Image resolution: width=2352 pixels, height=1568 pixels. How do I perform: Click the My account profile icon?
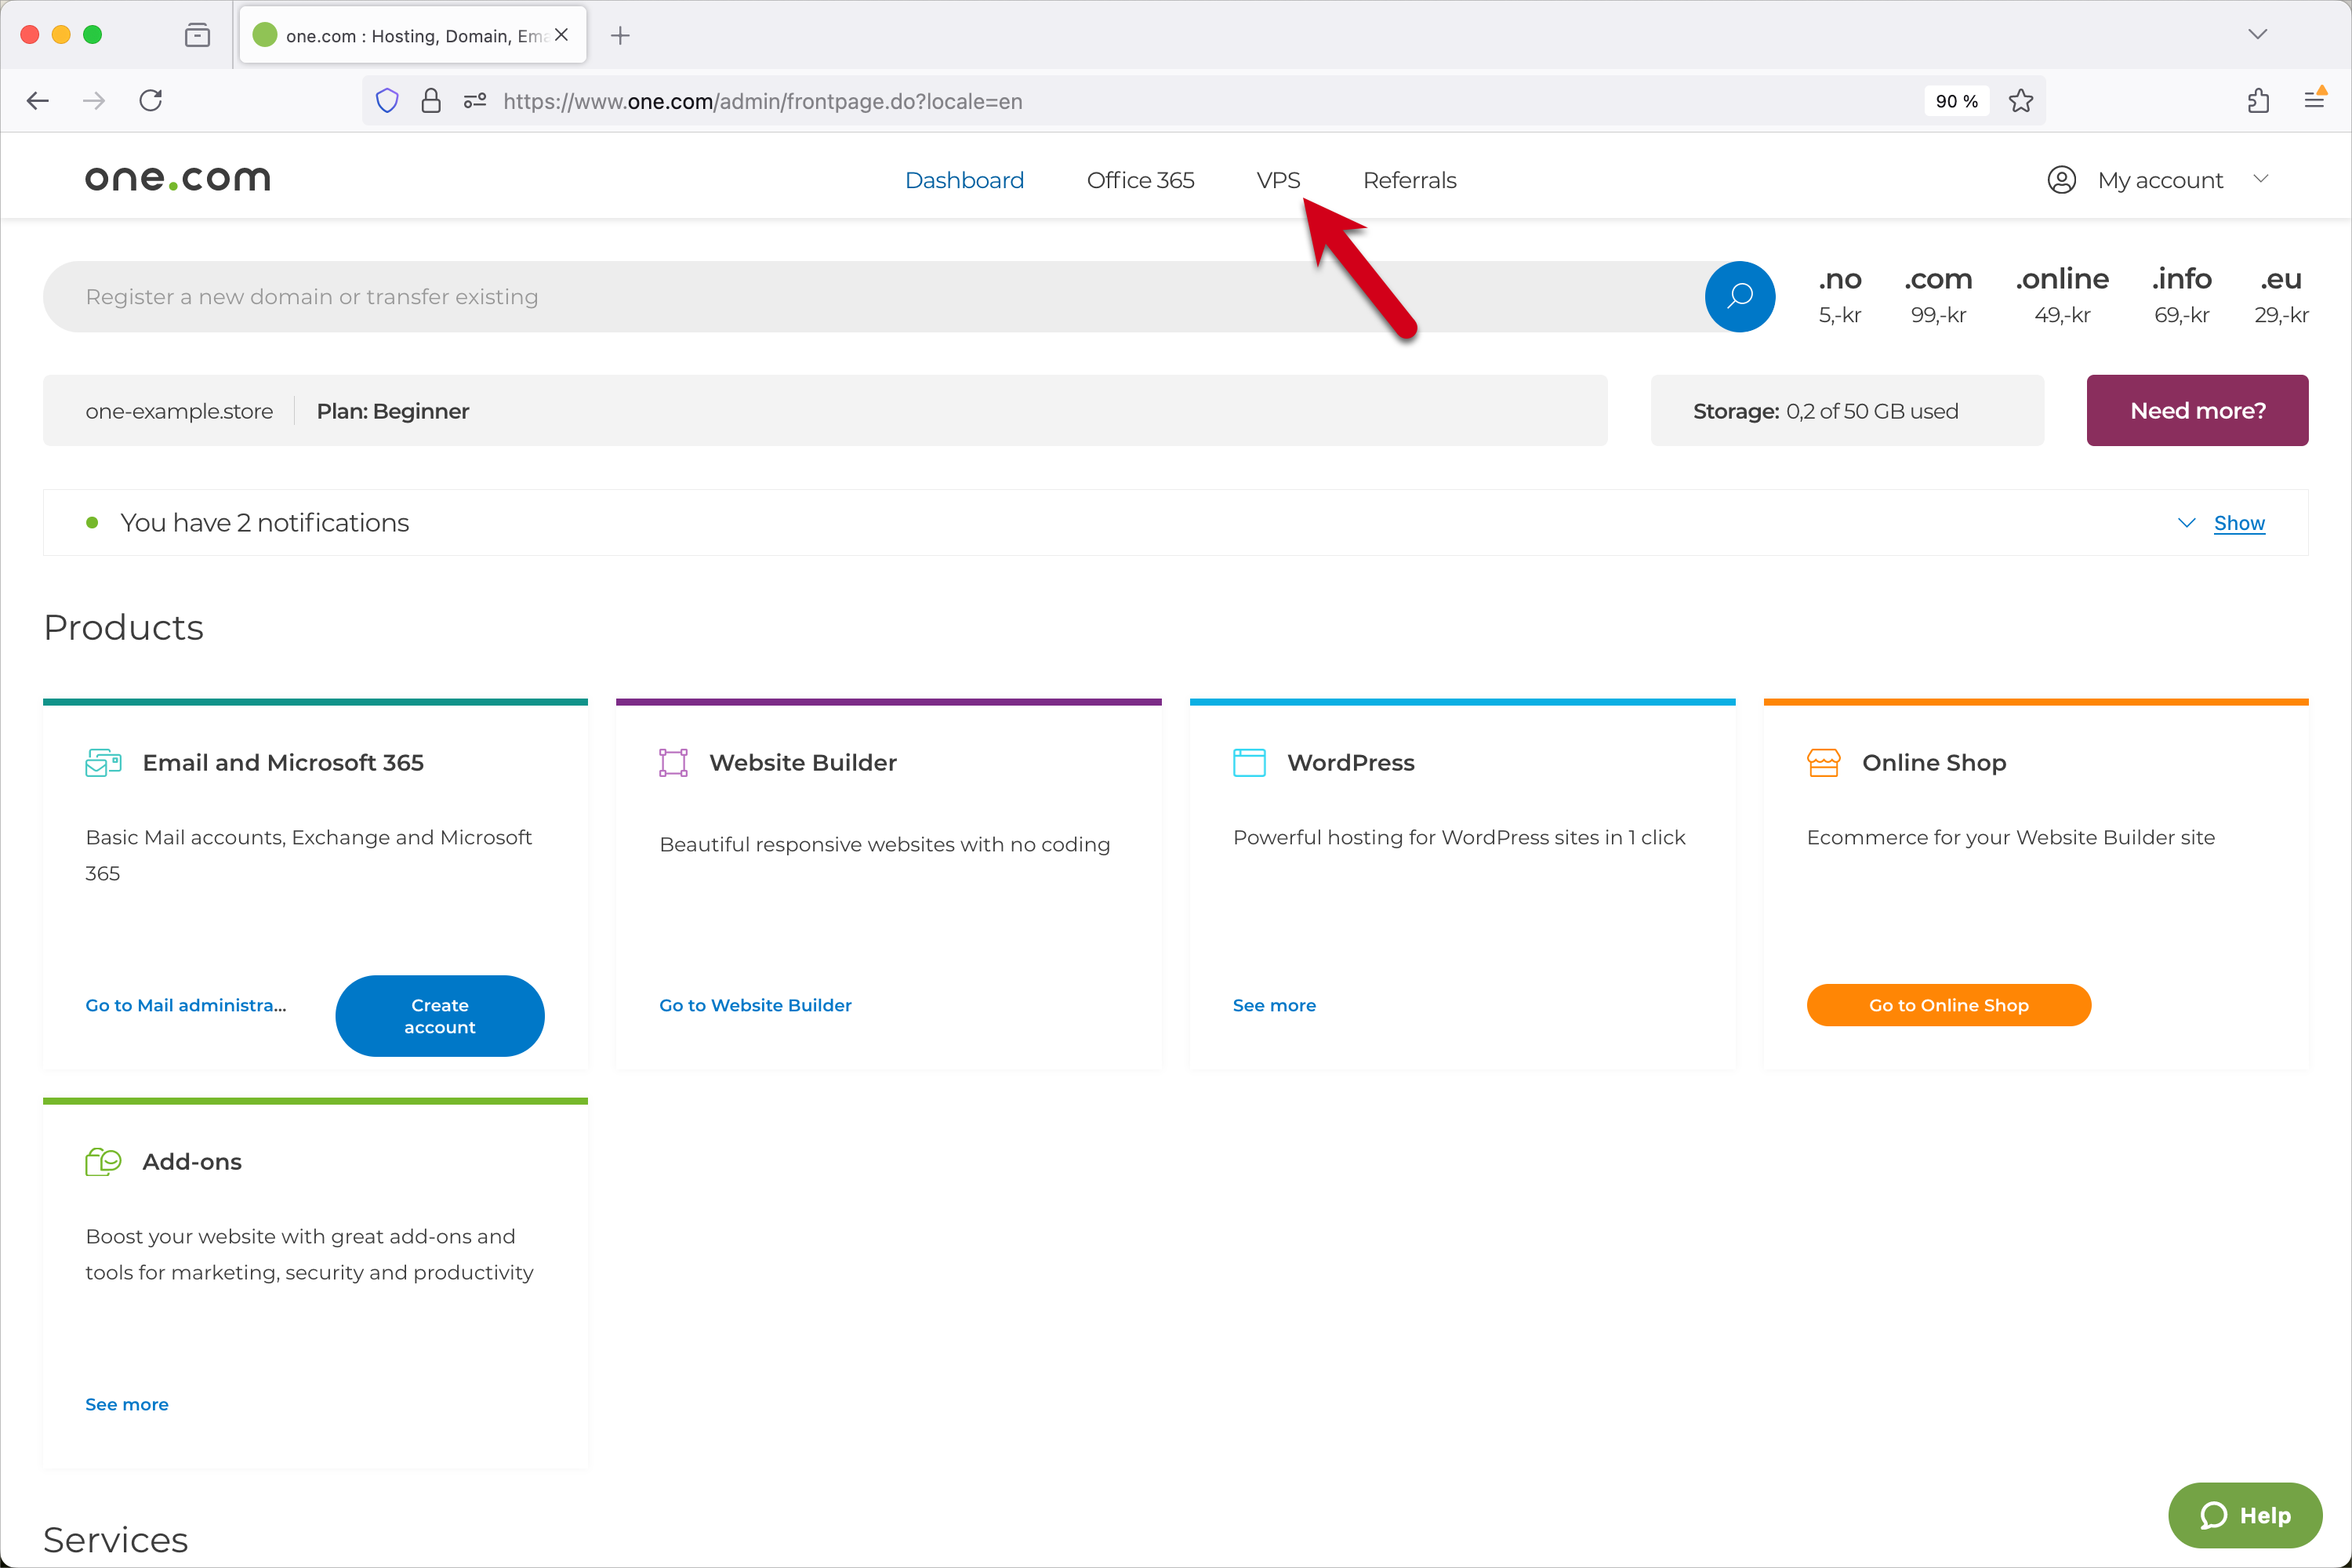point(2061,180)
